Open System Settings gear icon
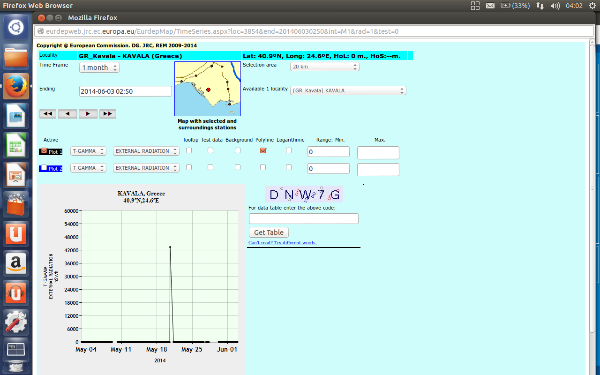 pos(16,322)
